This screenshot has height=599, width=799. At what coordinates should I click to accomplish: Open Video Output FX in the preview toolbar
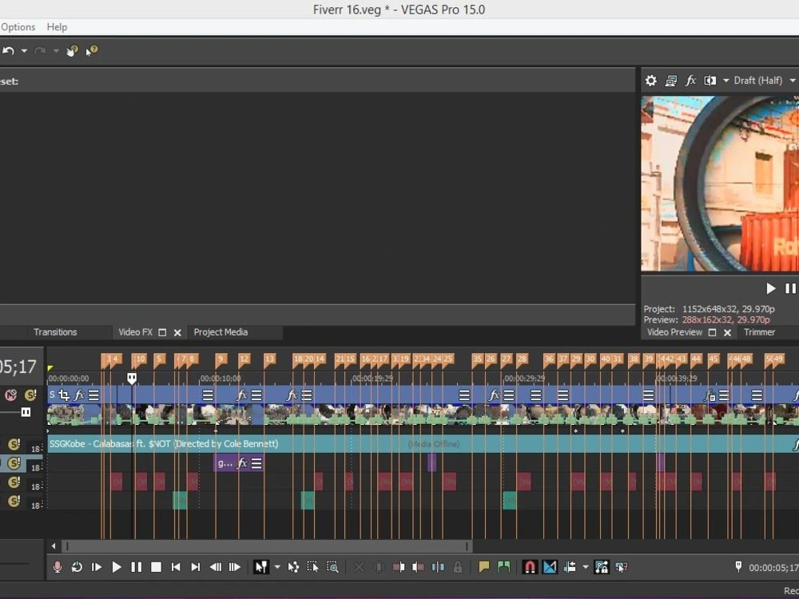[x=690, y=80]
